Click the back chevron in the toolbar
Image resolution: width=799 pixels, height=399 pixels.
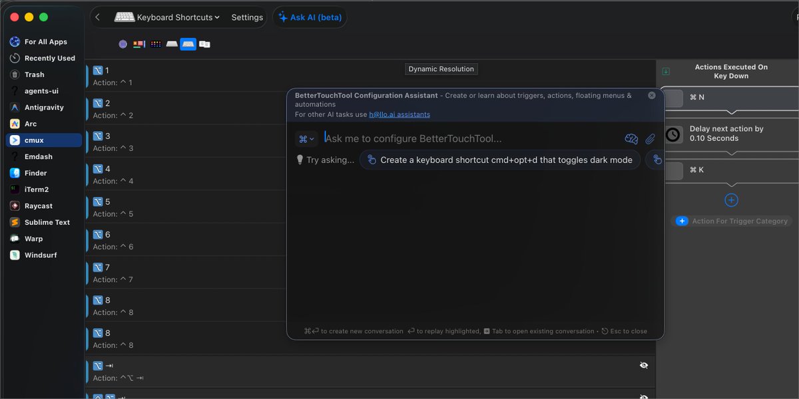point(98,17)
